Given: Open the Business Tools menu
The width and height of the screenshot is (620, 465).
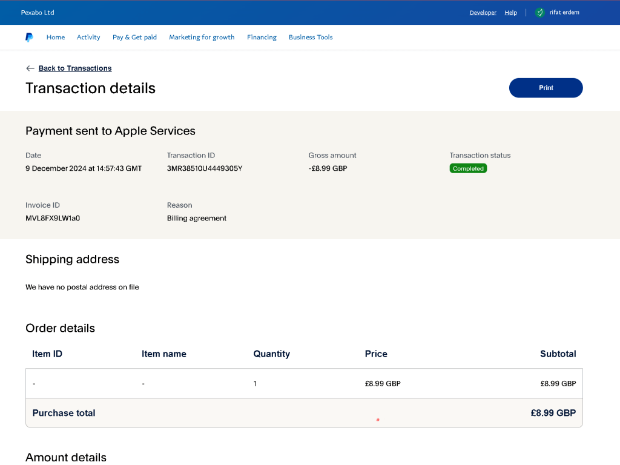Looking at the screenshot, I should pos(311,37).
